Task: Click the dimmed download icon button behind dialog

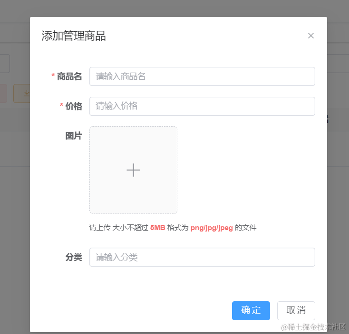Action: pyautogui.click(x=22, y=93)
